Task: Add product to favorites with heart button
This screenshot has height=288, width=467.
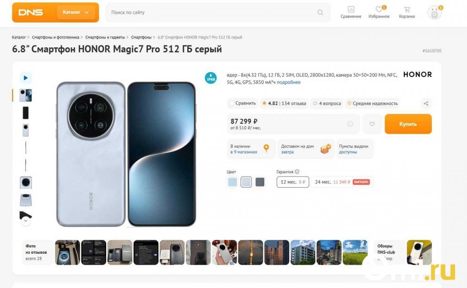Action: tap(372, 124)
